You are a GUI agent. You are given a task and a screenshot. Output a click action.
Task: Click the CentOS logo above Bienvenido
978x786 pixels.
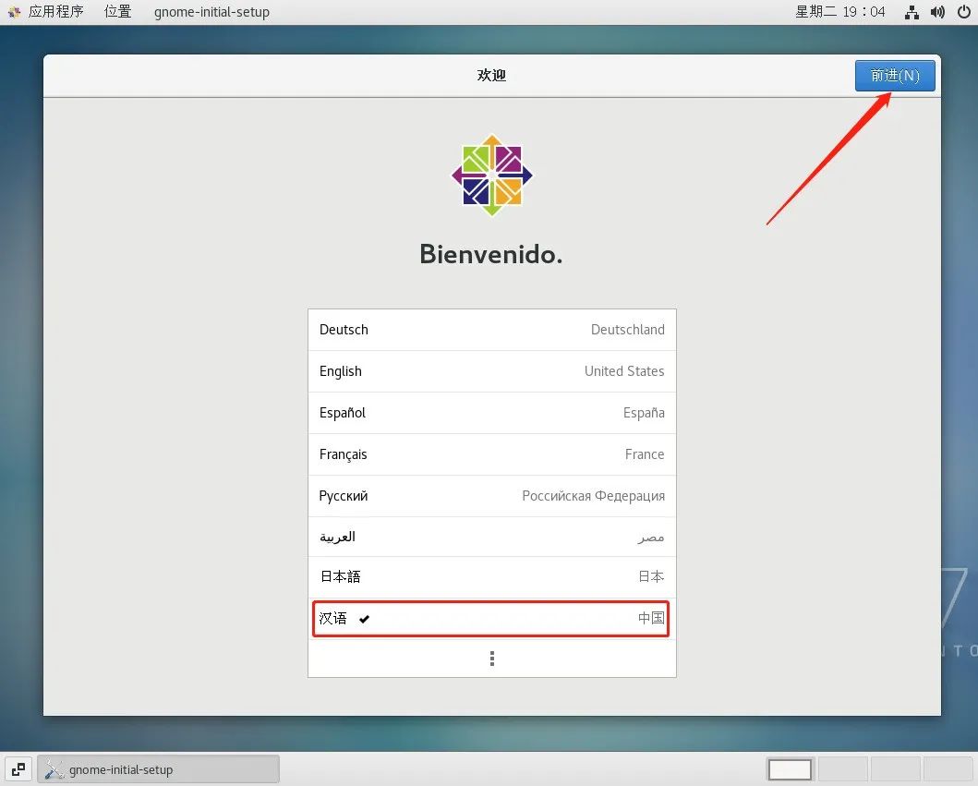492,175
